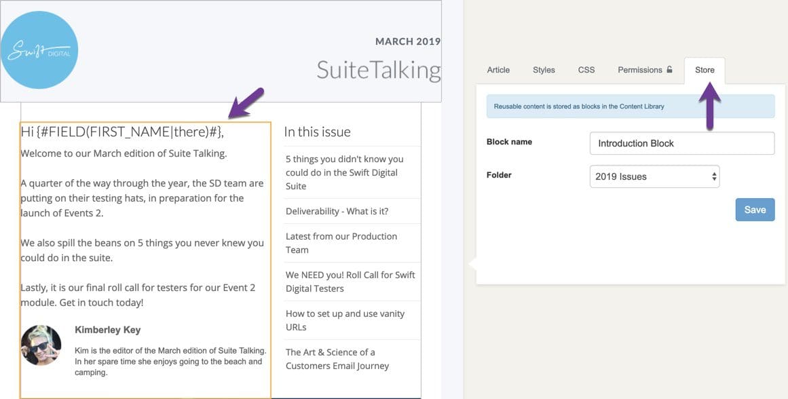Open 'The Art & Science' article link

click(337, 359)
